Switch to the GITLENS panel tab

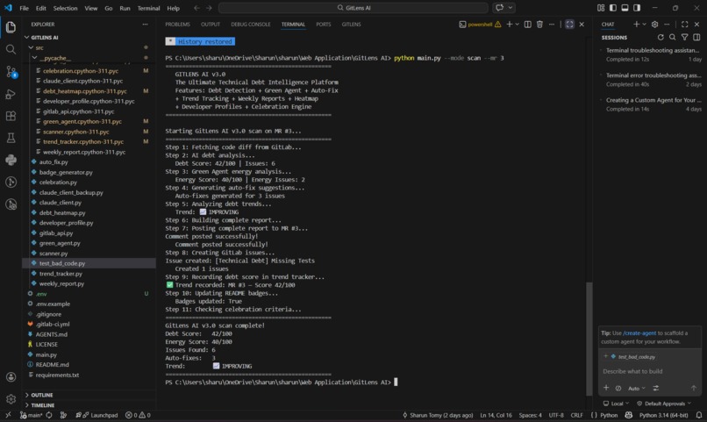pos(351,25)
